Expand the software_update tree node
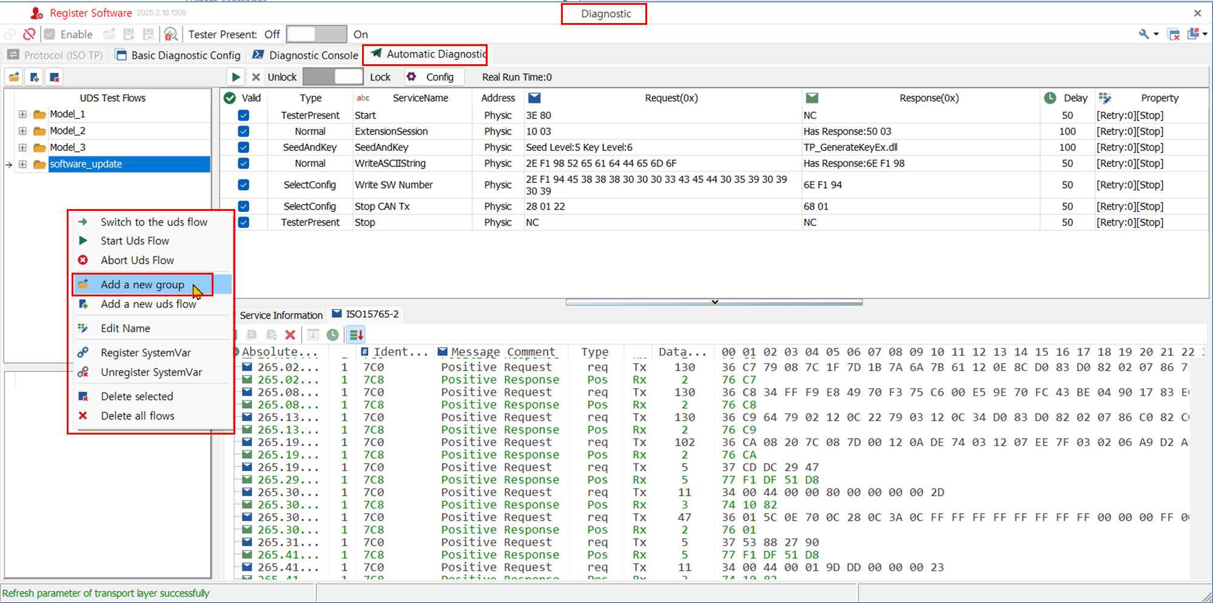 22,164
